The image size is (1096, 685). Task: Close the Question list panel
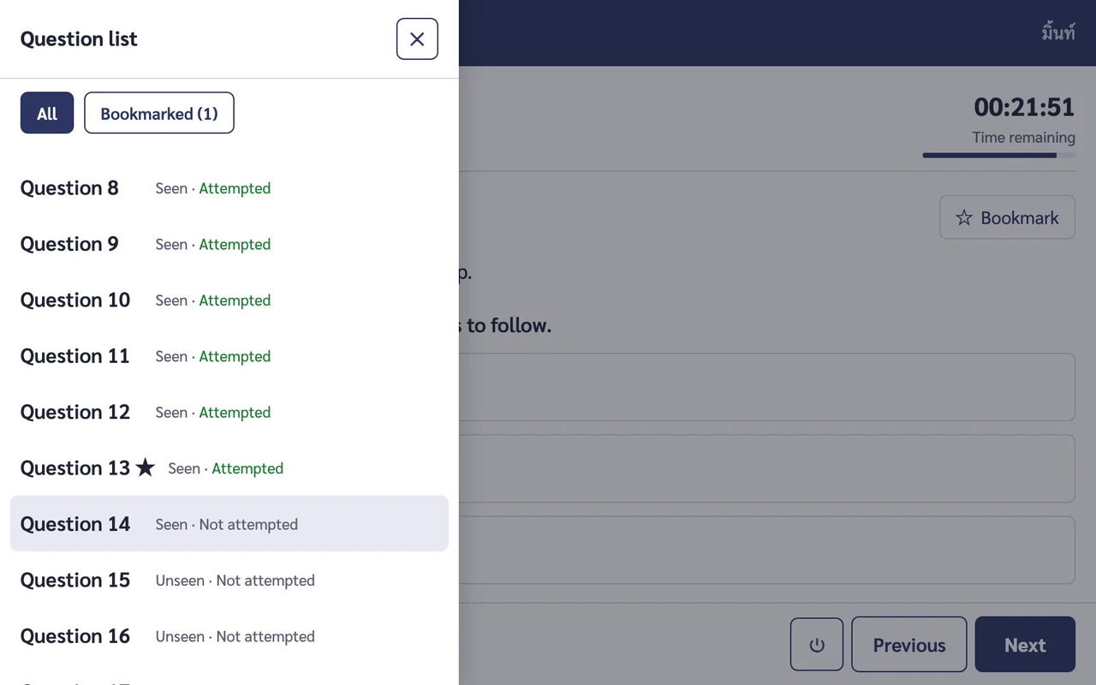[417, 39]
